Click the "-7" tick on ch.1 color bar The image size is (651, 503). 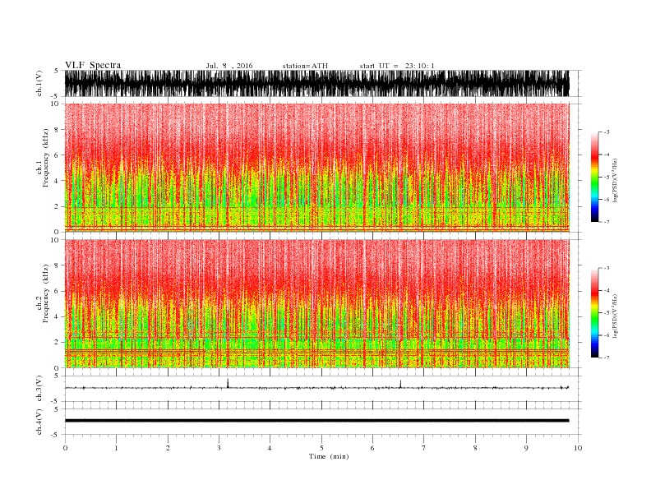[607, 222]
